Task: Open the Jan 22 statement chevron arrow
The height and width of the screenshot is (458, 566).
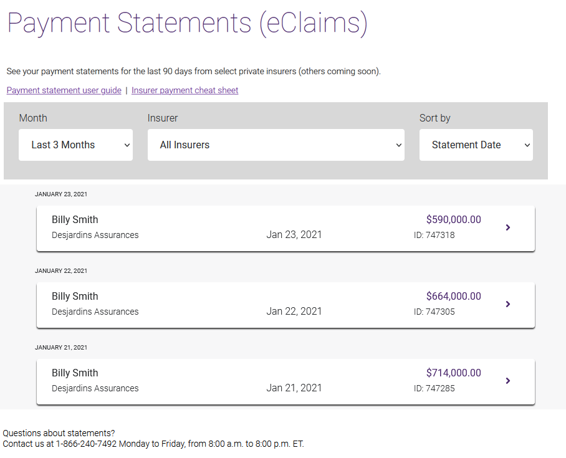Action: [508, 304]
